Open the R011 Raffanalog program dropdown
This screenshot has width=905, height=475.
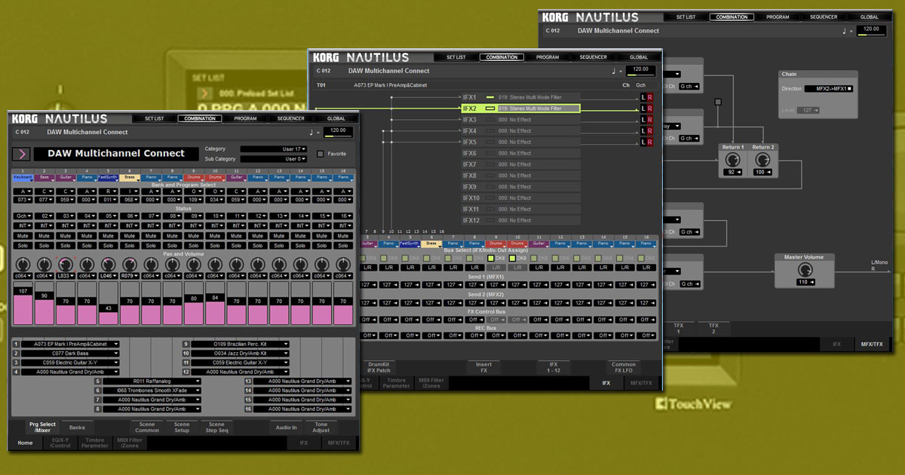click(x=152, y=381)
